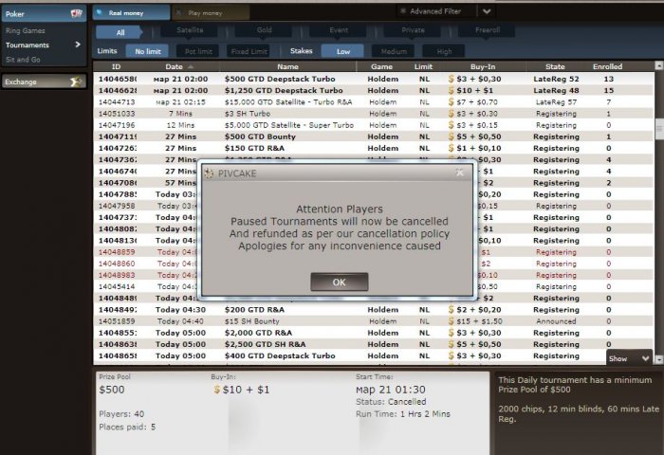This screenshot has width=664, height=455.
Task: Sort by the State column header
Action: (x=555, y=66)
